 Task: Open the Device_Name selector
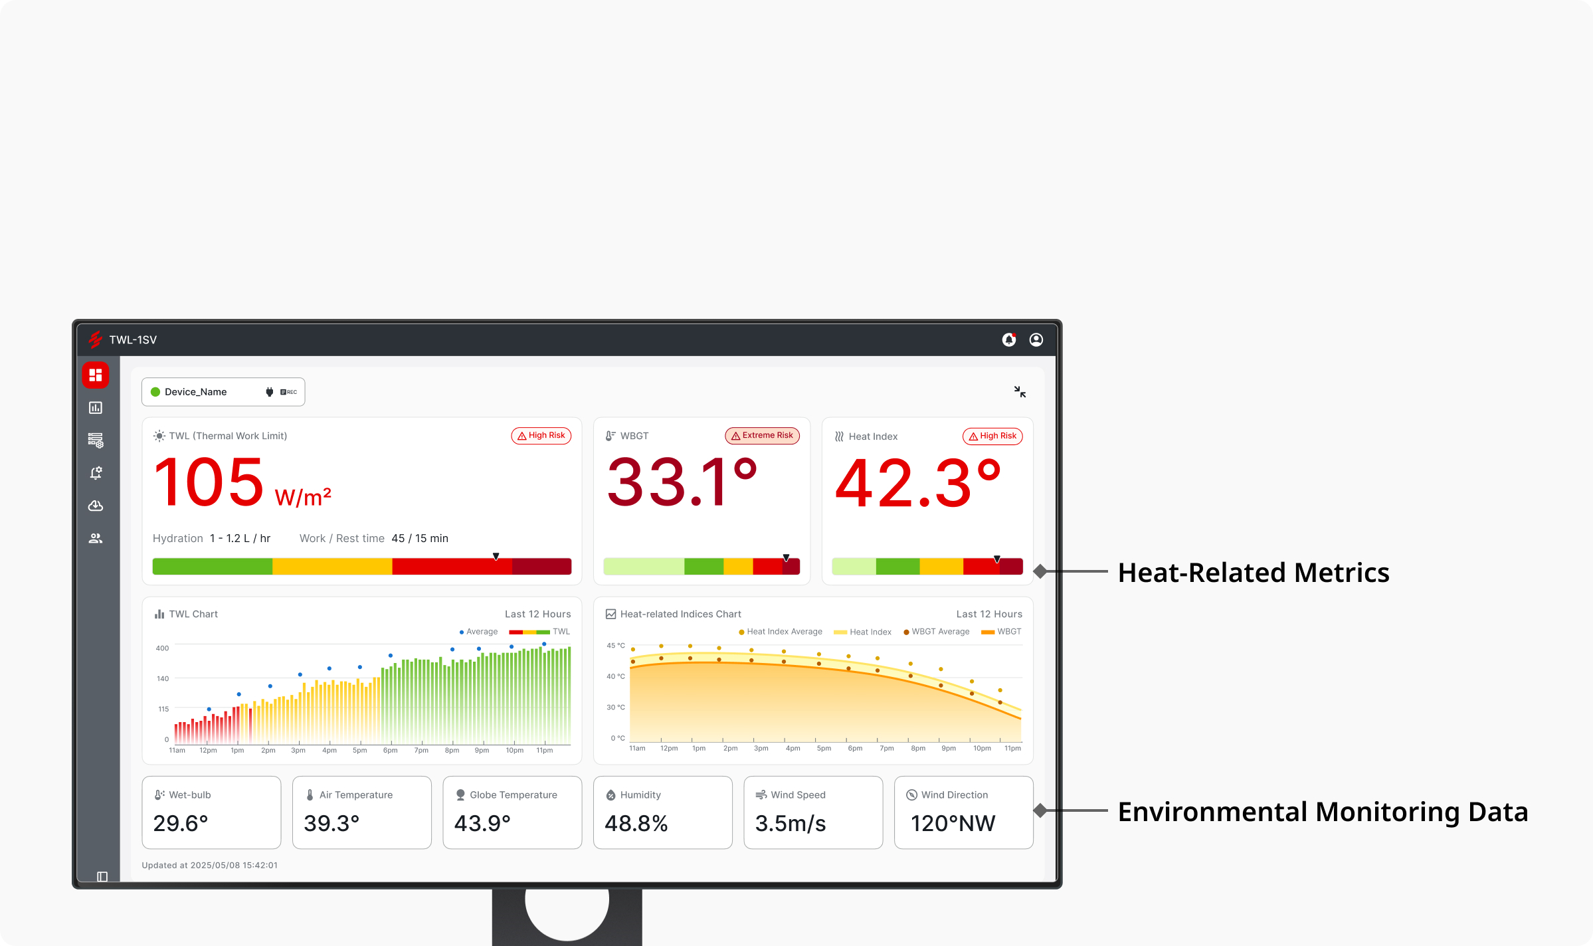click(195, 391)
